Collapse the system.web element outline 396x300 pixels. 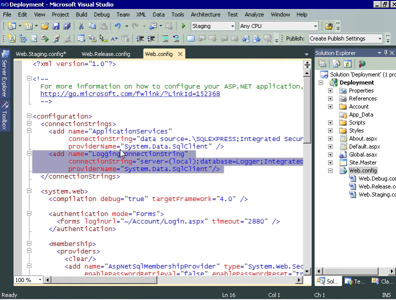coord(29,191)
